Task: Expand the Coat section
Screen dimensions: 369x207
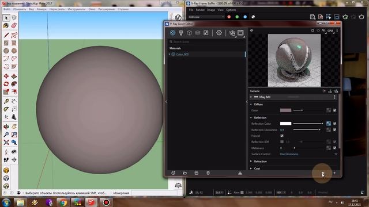Action: (x=251, y=168)
